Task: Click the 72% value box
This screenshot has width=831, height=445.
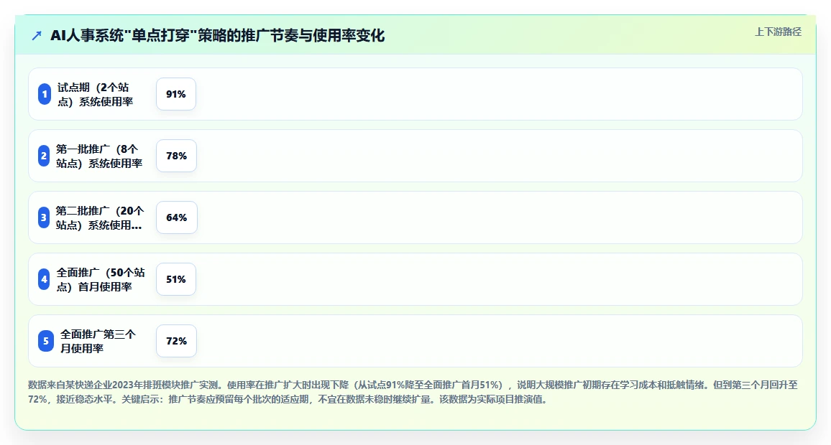Action: pos(177,342)
